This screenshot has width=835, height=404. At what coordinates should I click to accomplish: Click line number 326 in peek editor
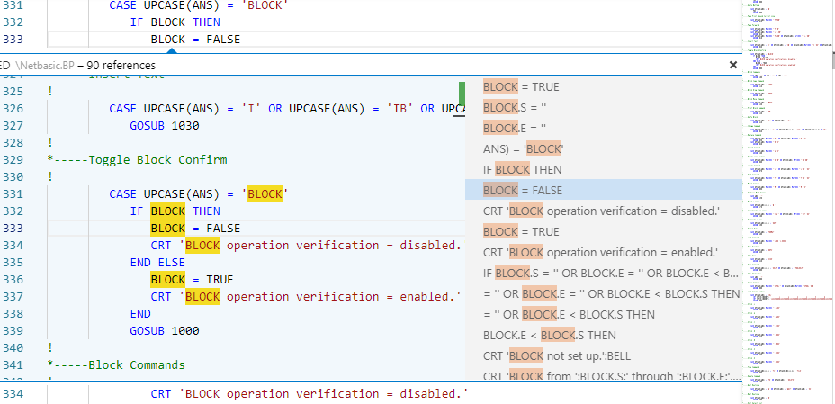pyautogui.click(x=13, y=109)
